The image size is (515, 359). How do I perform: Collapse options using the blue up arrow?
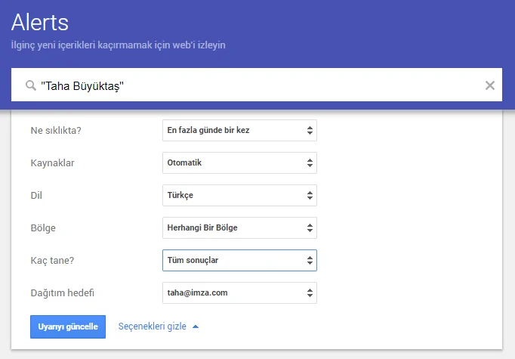[x=196, y=327]
